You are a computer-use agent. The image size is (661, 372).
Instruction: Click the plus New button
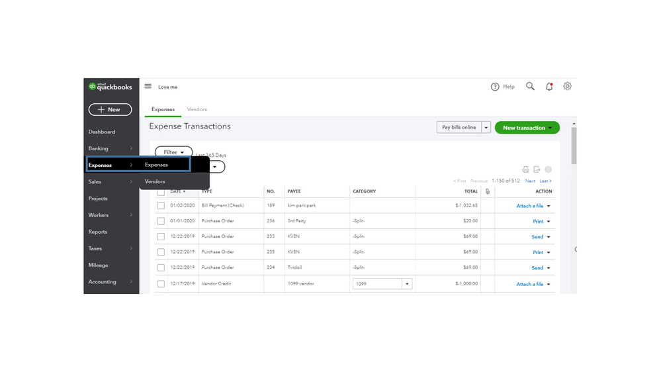pyautogui.click(x=110, y=110)
